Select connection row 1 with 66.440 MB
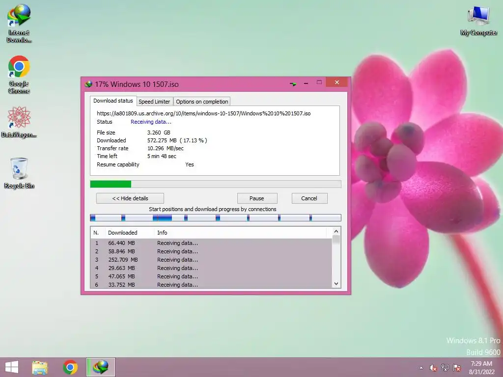 pos(212,243)
